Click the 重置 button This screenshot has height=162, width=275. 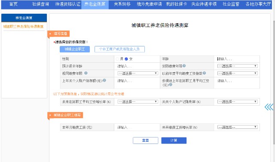[146, 141]
